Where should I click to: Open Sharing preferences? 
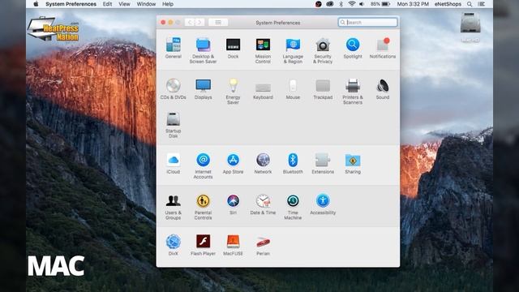pyautogui.click(x=353, y=164)
